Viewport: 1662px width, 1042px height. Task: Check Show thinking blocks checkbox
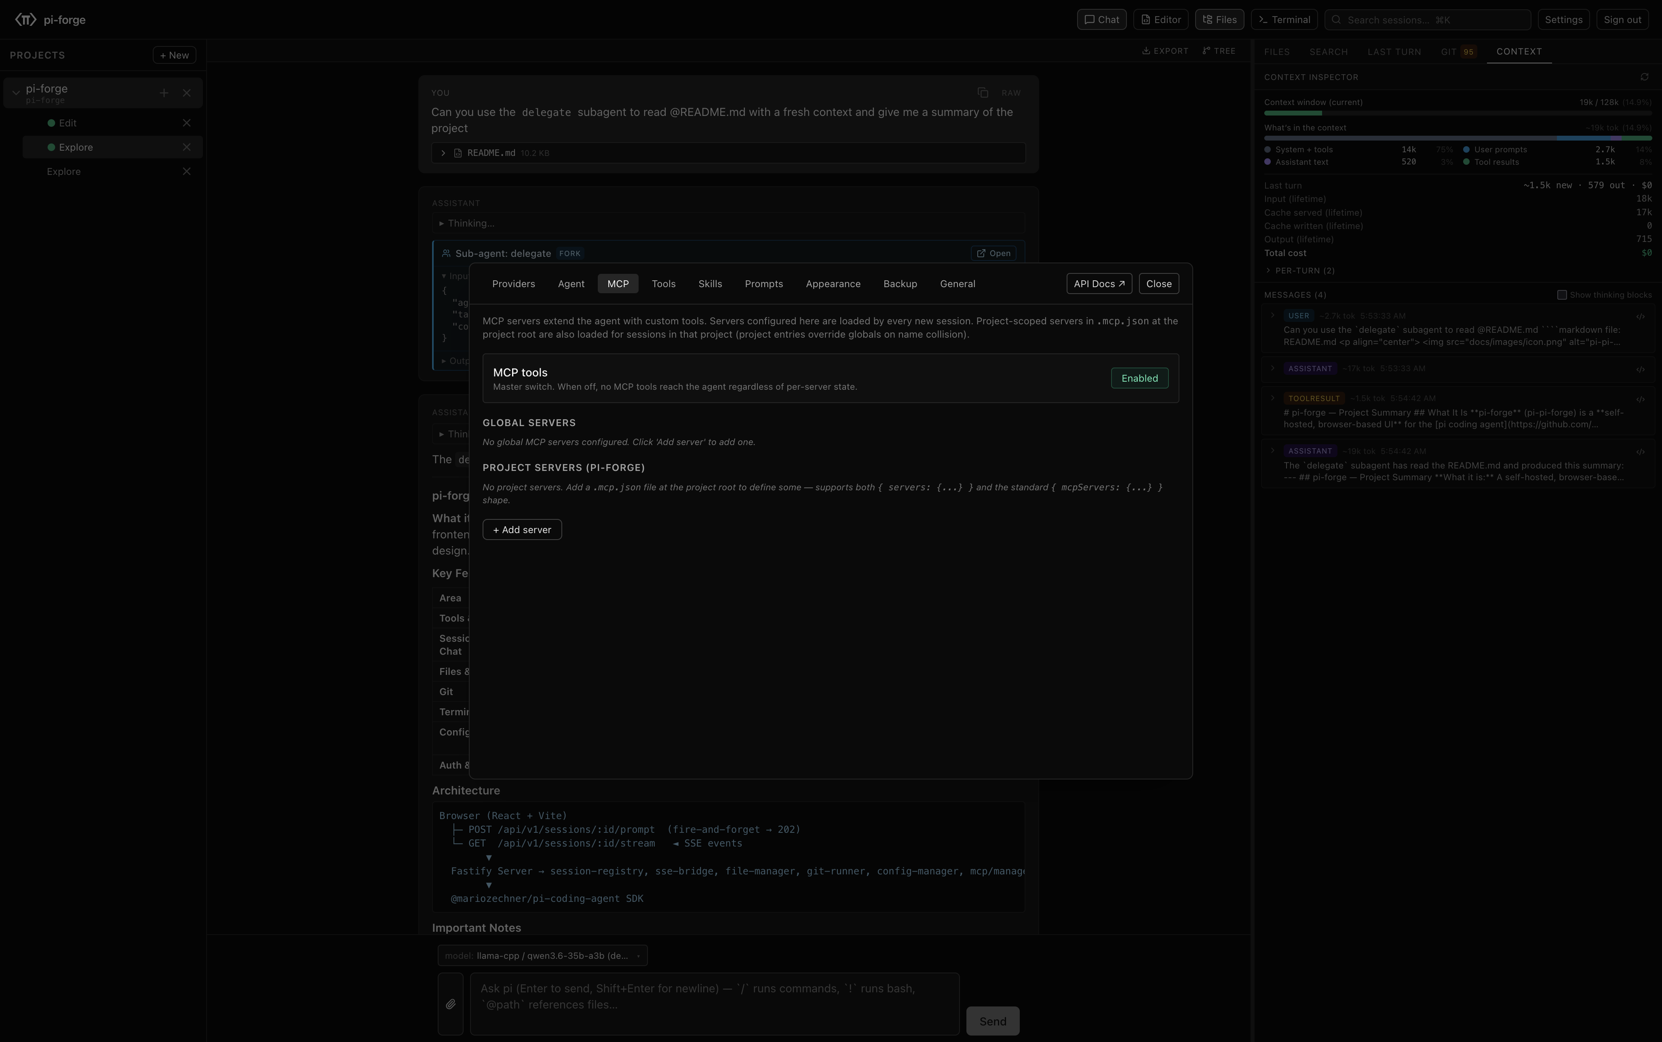click(x=1562, y=295)
